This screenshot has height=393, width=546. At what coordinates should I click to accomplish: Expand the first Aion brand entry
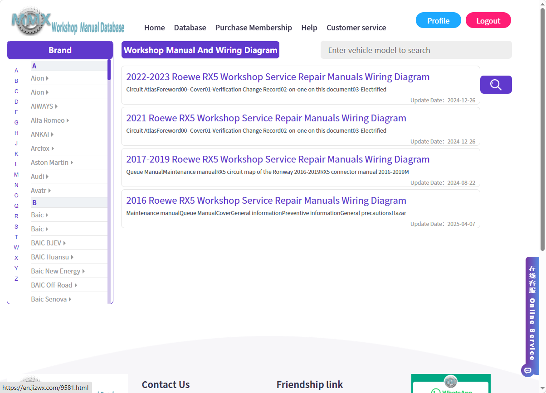[x=39, y=78]
